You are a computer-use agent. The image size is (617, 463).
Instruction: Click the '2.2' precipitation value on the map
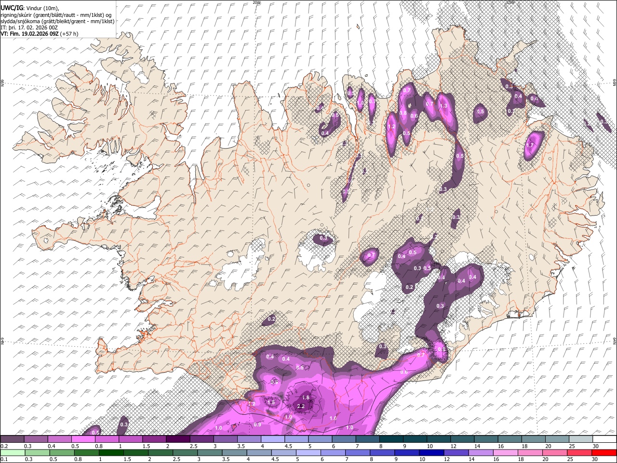click(x=301, y=406)
